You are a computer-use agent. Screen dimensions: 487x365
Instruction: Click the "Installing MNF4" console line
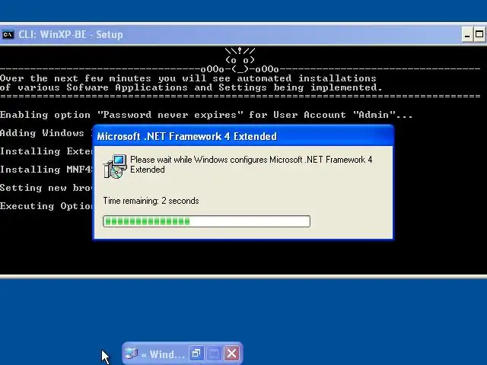pos(46,170)
